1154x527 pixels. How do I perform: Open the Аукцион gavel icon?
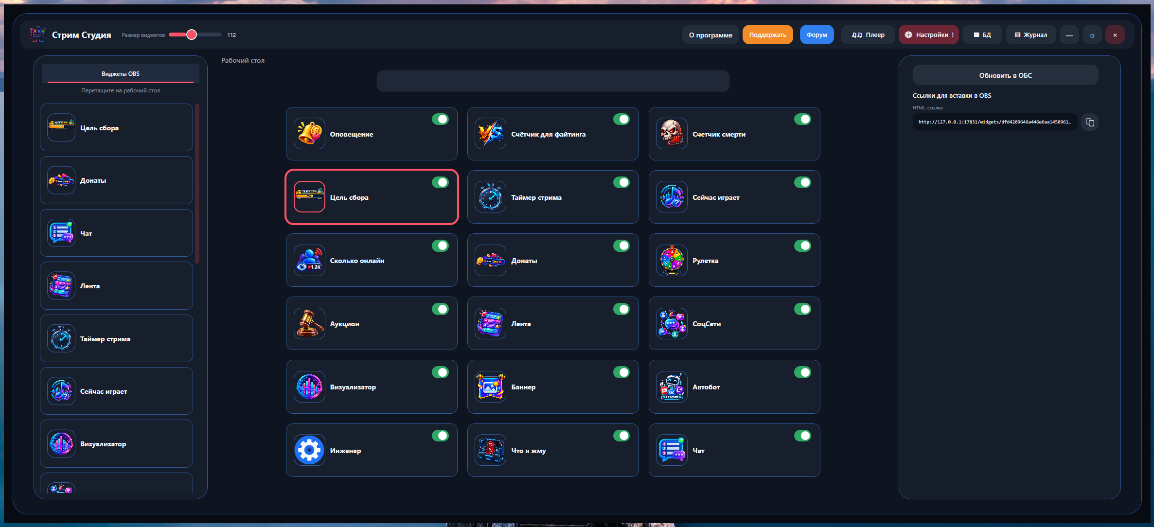(x=309, y=323)
